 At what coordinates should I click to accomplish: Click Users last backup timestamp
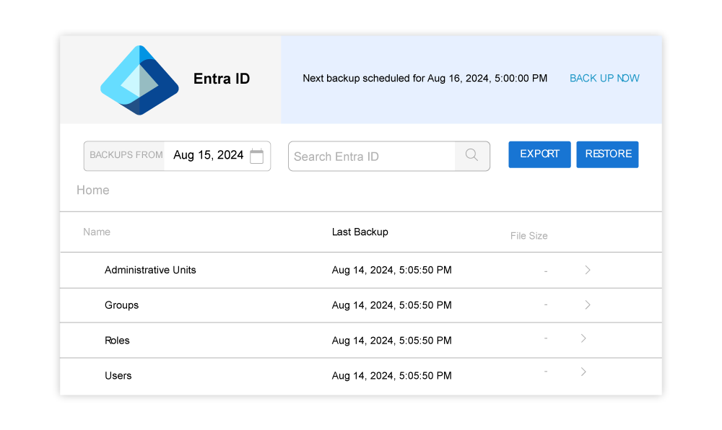(392, 376)
